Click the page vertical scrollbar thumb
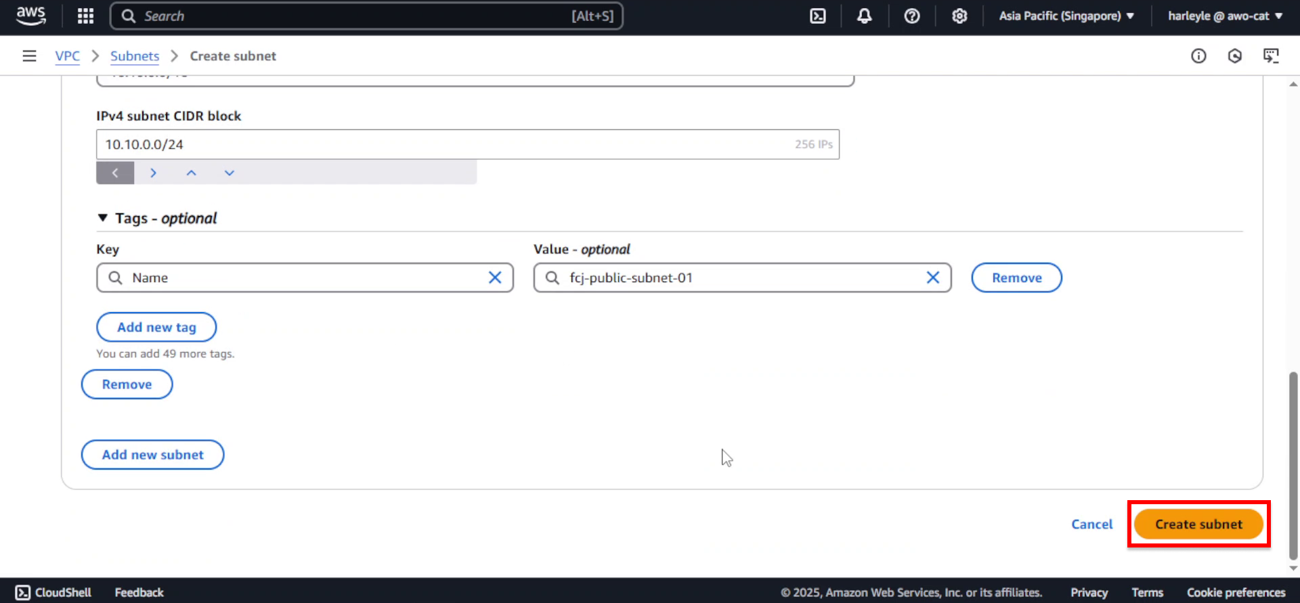This screenshot has width=1300, height=603. point(1293,466)
